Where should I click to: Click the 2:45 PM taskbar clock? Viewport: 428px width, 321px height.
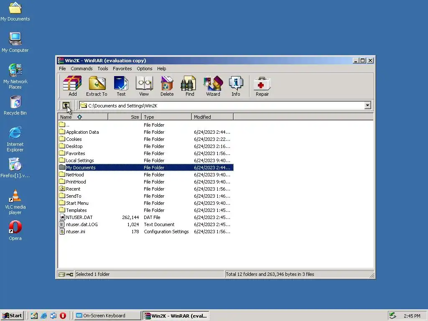(x=412, y=316)
